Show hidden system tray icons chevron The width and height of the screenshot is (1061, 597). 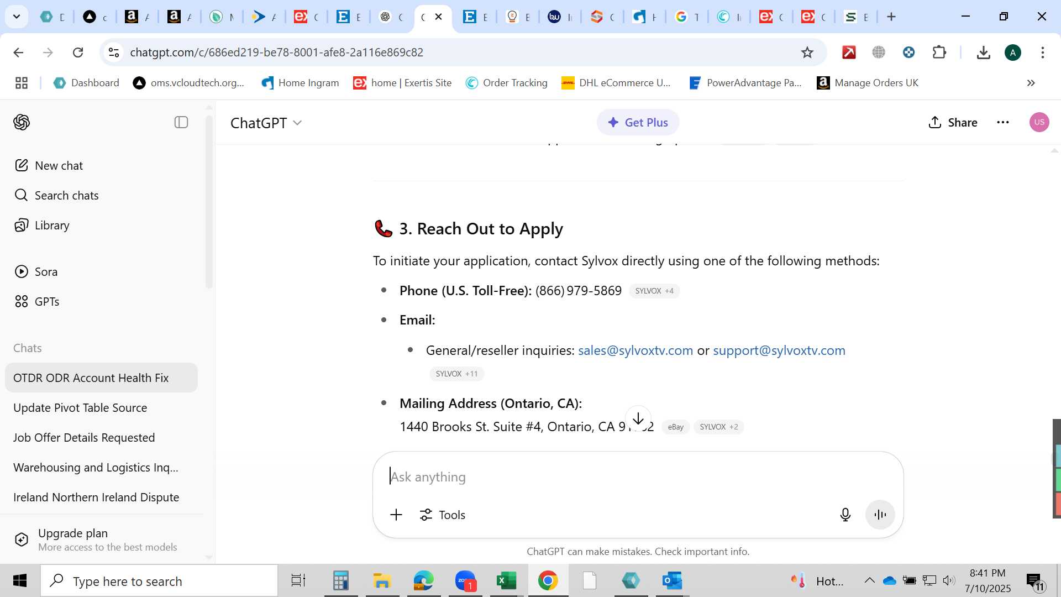pos(869,580)
